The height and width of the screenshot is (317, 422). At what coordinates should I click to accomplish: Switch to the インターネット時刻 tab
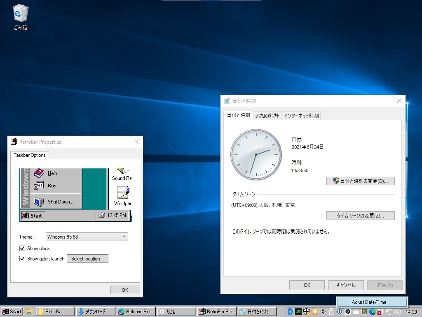[301, 116]
